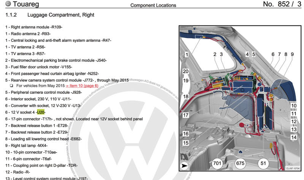Click the circled 675 ground point marker

[240, 163]
